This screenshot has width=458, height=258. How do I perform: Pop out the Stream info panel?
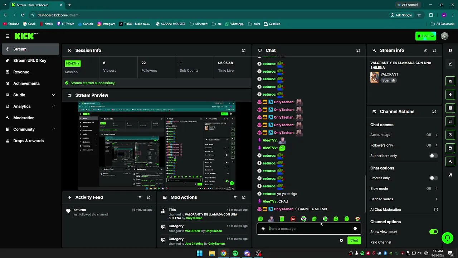click(434, 51)
